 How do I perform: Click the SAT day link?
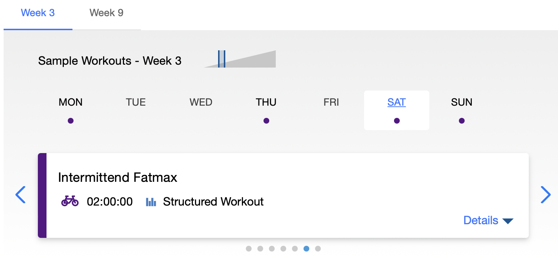[397, 102]
